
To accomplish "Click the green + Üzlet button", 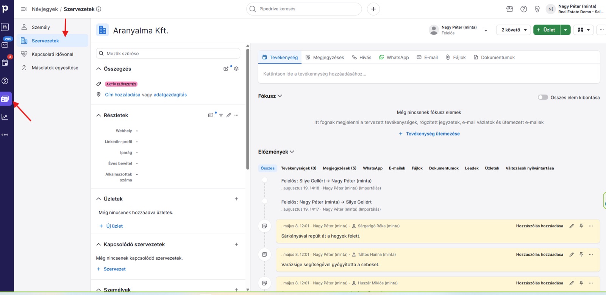I will pos(547,30).
